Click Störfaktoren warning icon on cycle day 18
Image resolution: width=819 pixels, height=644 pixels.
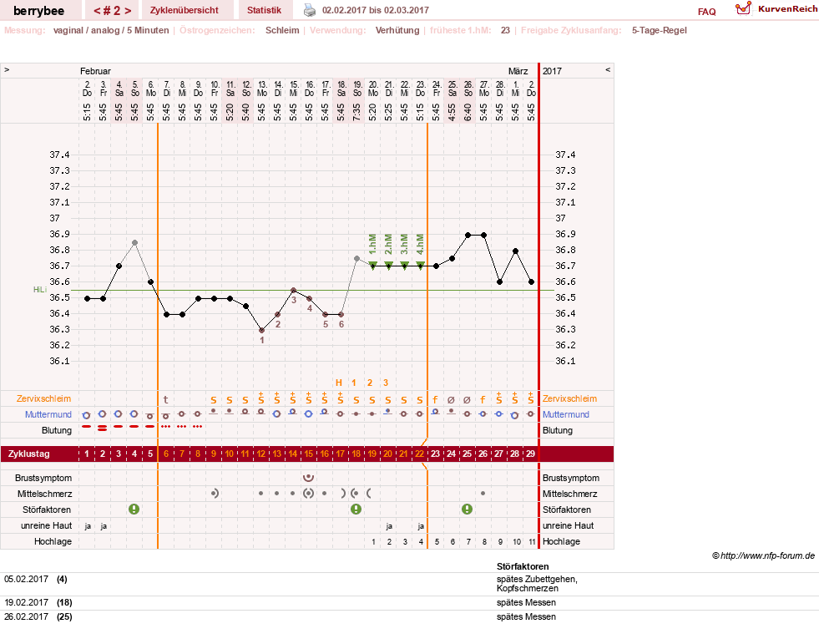coord(356,510)
